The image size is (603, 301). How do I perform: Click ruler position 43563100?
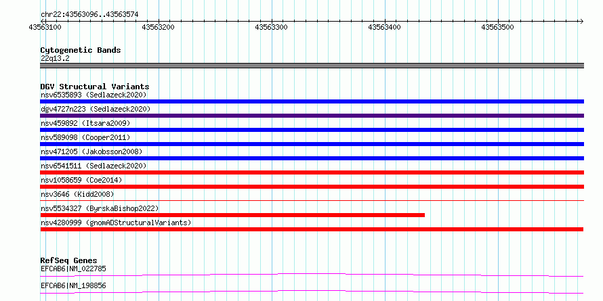(x=45, y=27)
